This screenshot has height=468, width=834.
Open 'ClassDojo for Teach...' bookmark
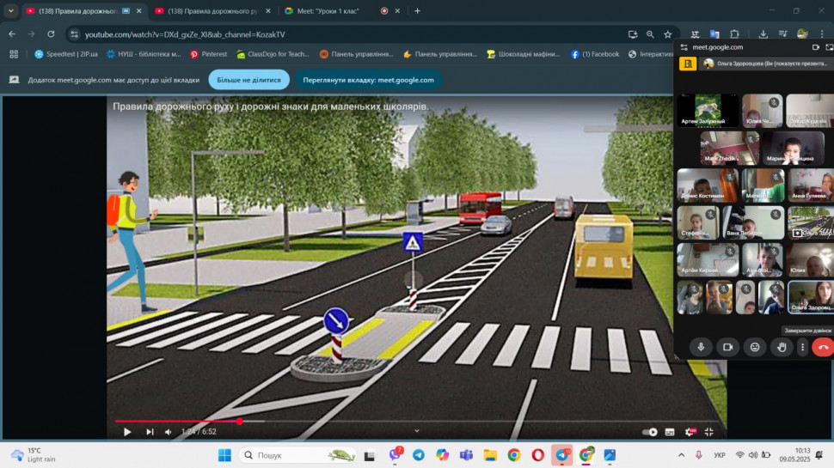click(x=273, y=54)
